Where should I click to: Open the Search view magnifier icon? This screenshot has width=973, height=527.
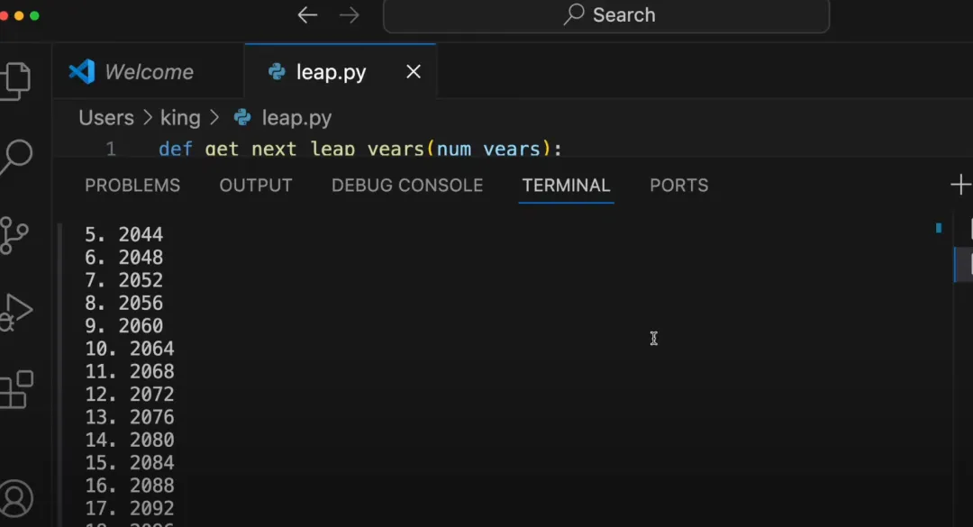pyautogui.click(x=15, y=157)
